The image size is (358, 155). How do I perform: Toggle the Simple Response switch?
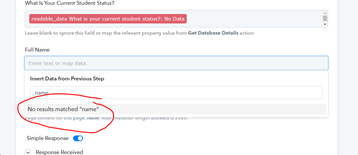pyautogui.click(x=78, y=138)
